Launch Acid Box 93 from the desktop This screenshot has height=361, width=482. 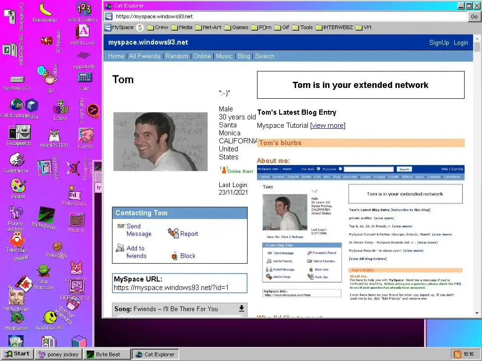49,320
